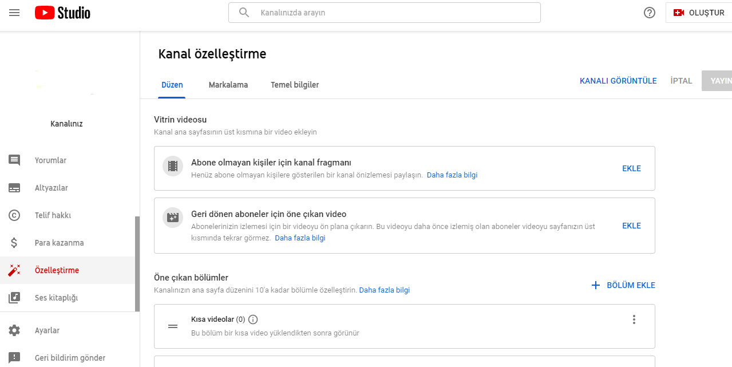Switch to the Markalama tab
The height and width of the screenshot is (367, 732).
[228, 85]
